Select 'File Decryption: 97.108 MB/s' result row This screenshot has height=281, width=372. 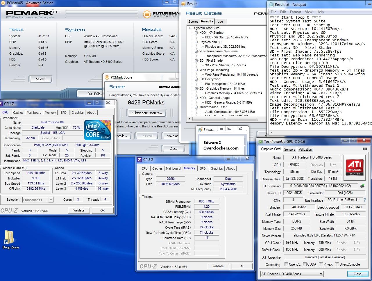pyautogui.click(x=225, y=84)
